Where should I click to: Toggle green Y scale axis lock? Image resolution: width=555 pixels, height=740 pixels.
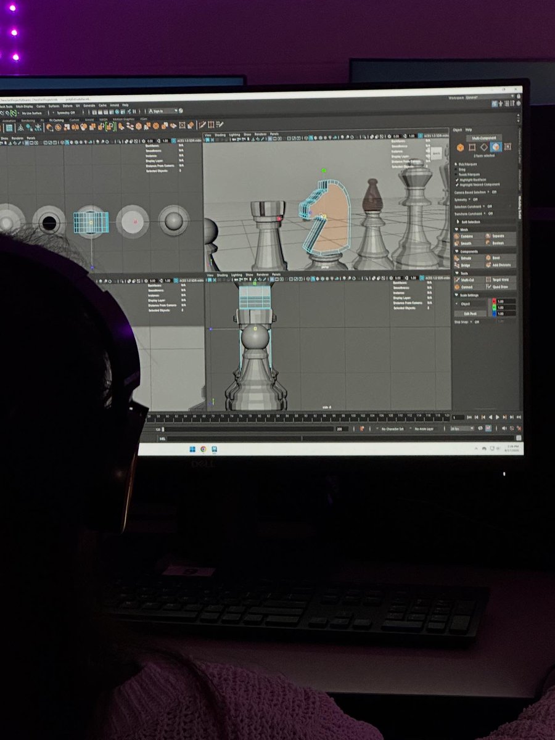click(x=495, y=307)
